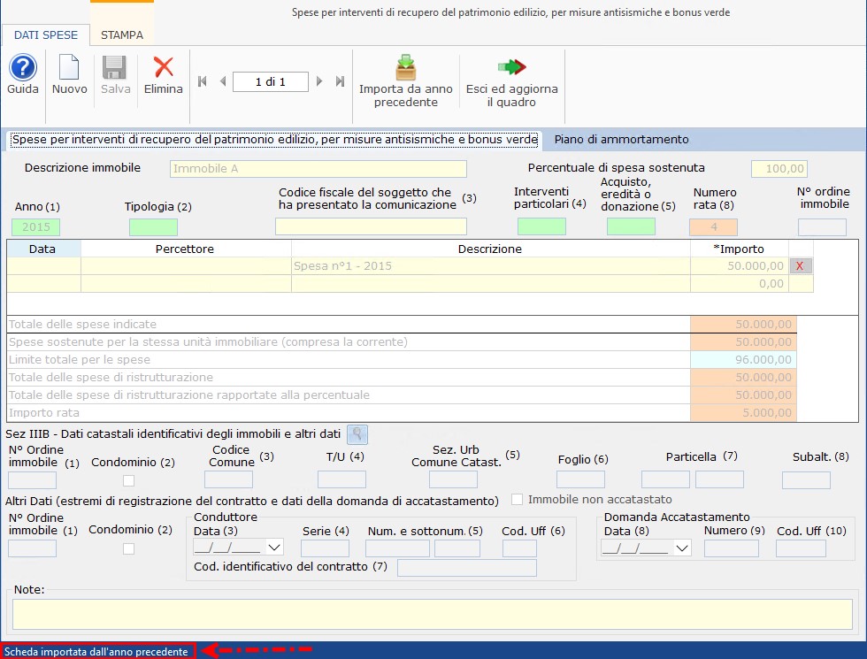Image resolution: width=867 pixels, height=659 pixels.
Task: Go to the next record
Action: [319, 81]
